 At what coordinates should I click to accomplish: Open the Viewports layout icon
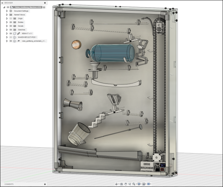(149, 184)
